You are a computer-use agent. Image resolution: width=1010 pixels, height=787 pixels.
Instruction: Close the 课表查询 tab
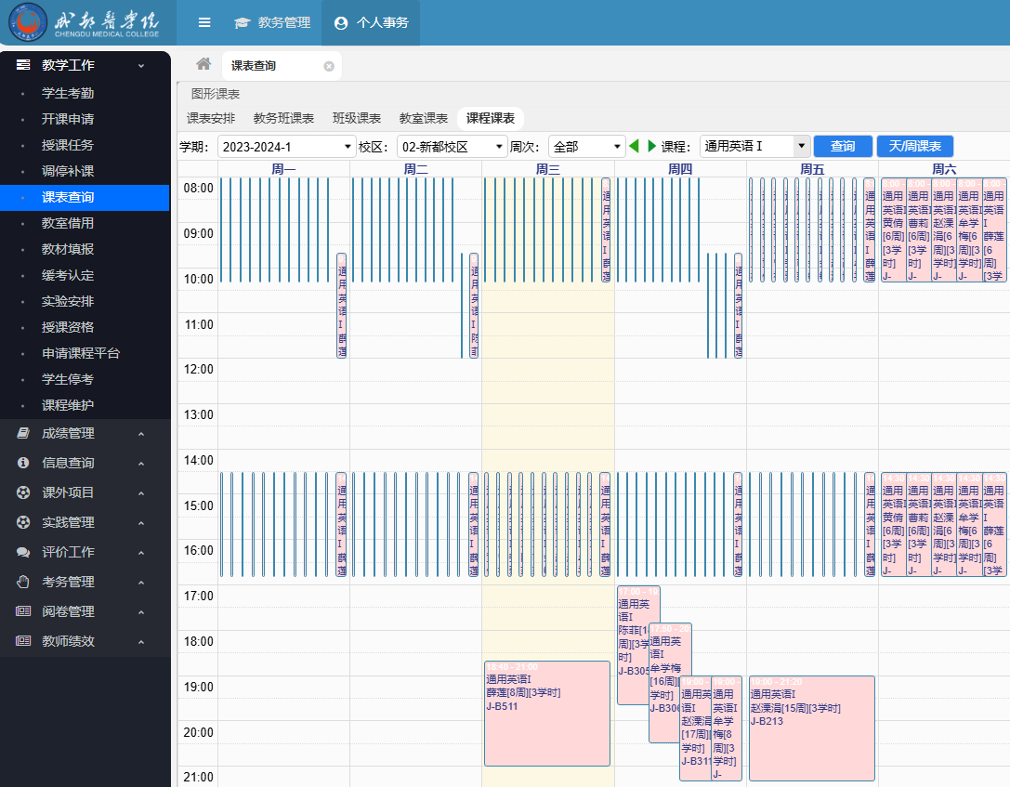(329, 66)
